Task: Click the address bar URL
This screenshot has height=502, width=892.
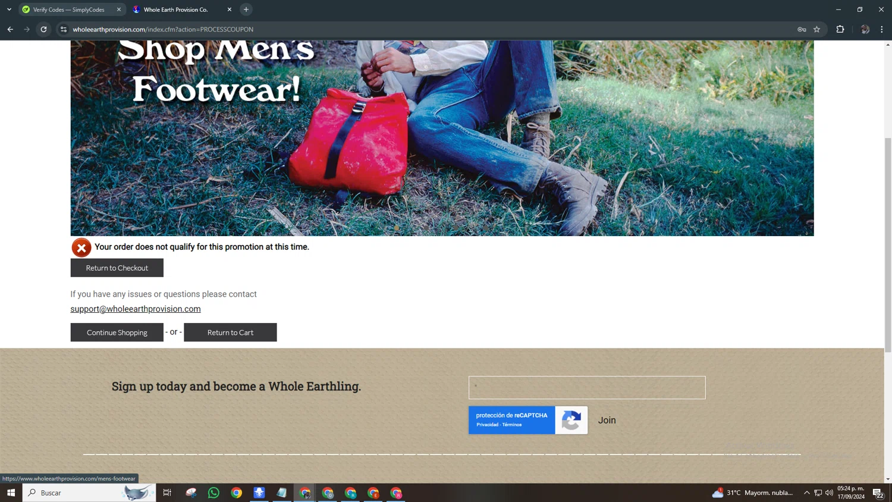Action: tap(163, 29)
